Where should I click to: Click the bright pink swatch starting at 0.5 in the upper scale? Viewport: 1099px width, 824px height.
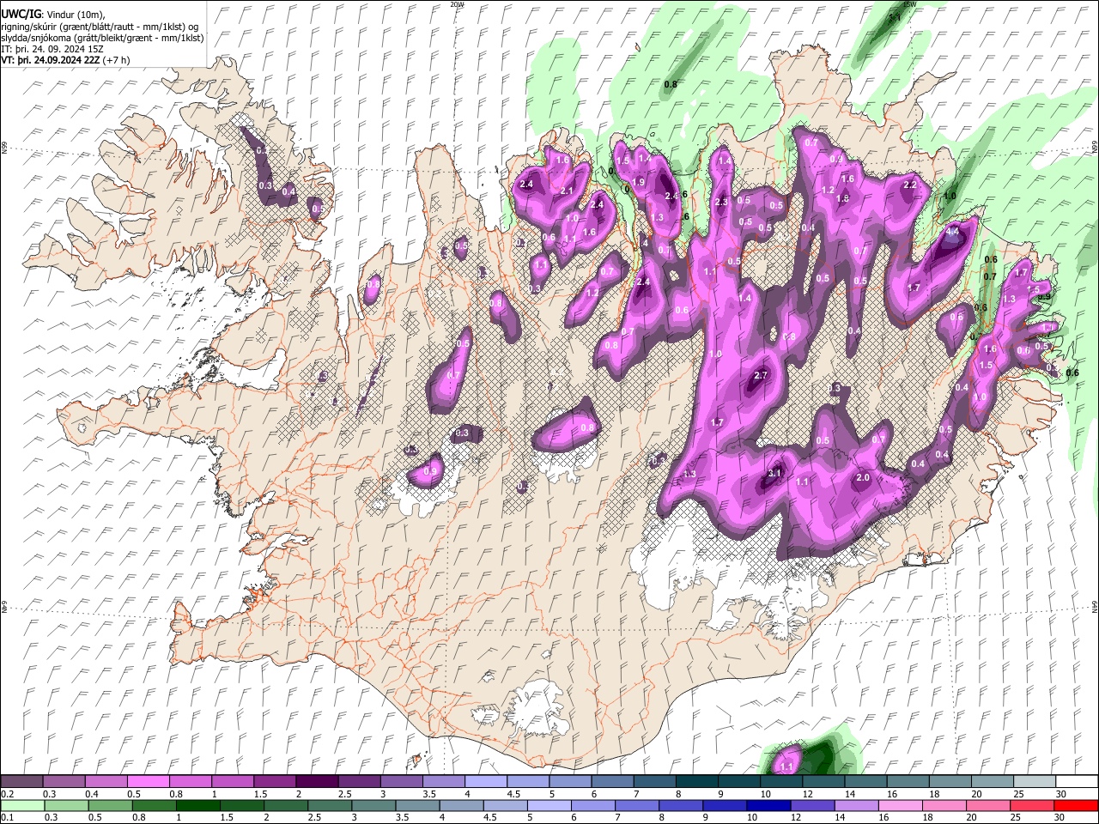tap(148, 782)
